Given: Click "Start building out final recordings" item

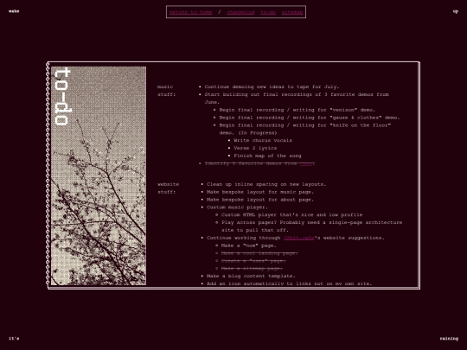Looking at the screenshot, I should (x=297, y=99).
